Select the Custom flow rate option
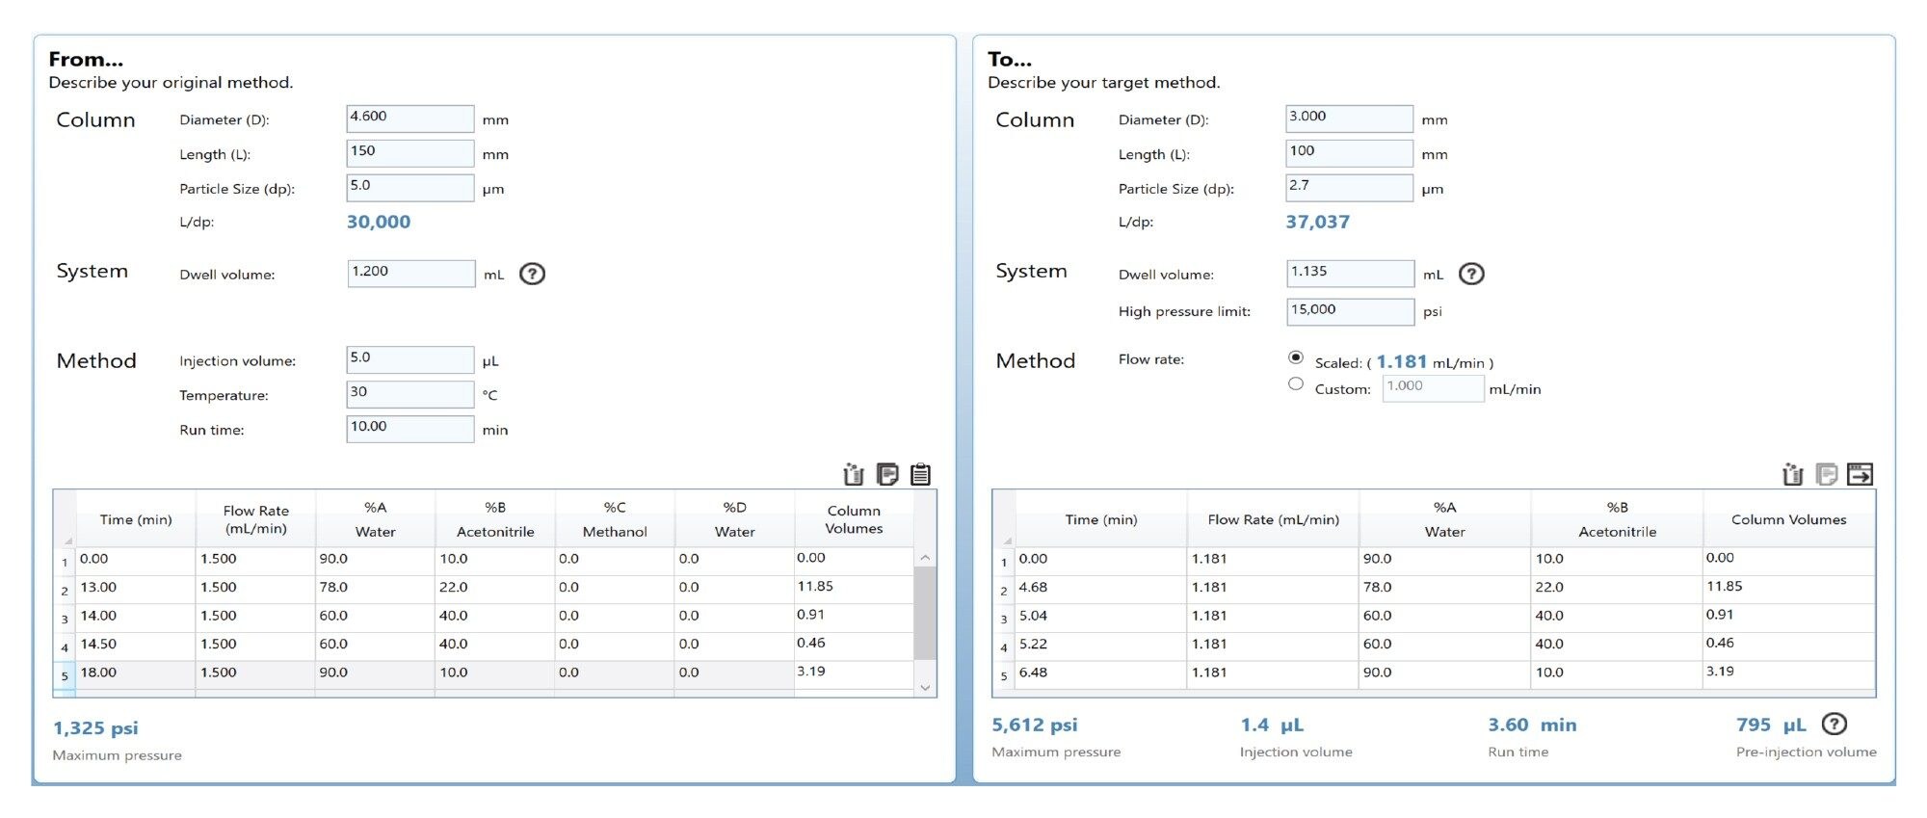This screenshot has height=818, width=1927. [1296, 383]
